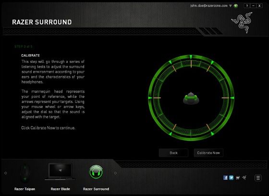This screenshot has height=196, width=269.
Task: Click the RAZER SURROUND title
Action: (42, 22)
